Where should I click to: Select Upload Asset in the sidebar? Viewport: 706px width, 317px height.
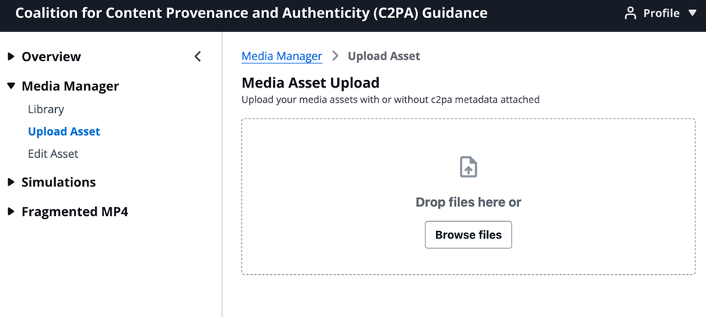pyautogui.click(x=64, y=131)
